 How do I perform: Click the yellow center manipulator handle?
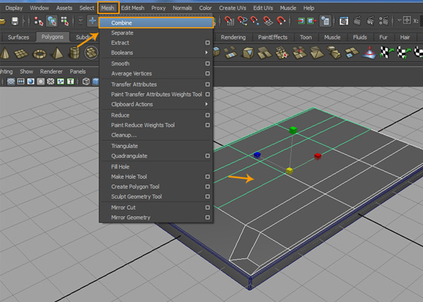click(x=289, y=170)
